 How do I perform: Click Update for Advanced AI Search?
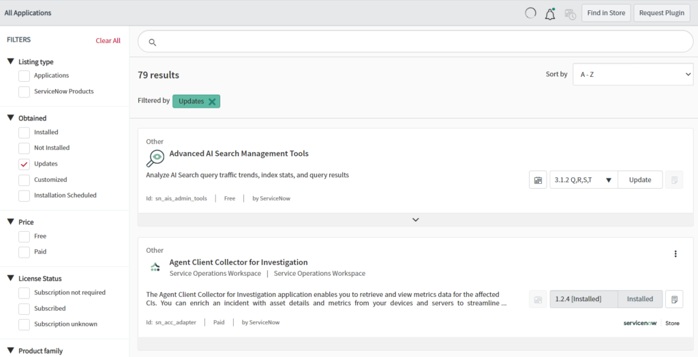point(640,180)
